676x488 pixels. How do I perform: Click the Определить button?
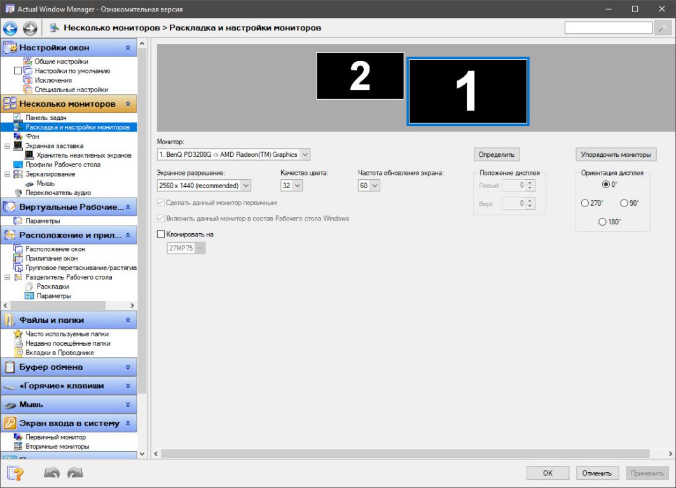pyautogui.click(x=497, y=154)
